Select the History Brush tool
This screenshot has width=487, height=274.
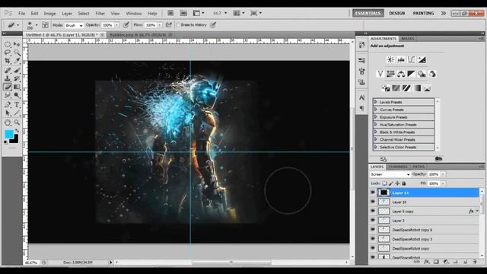[17, 78]
